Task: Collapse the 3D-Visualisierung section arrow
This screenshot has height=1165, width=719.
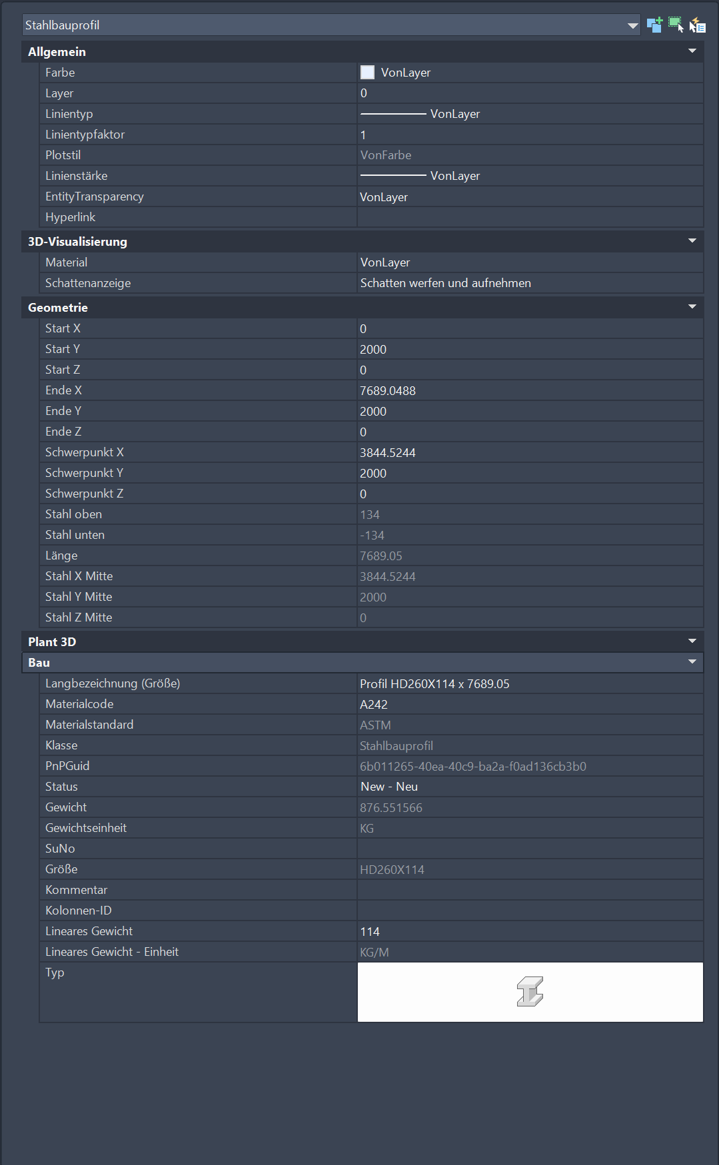Action: 692,241
